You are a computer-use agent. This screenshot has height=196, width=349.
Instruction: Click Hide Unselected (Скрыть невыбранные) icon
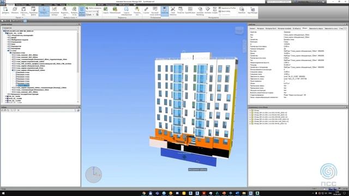point(127,11)
